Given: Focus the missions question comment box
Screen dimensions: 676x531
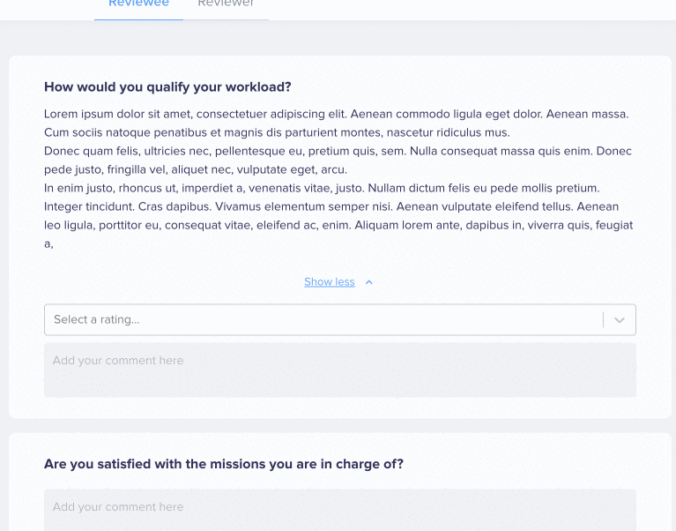Looking at the screenshot, I should pyautogui.click(x=339, y=510).
